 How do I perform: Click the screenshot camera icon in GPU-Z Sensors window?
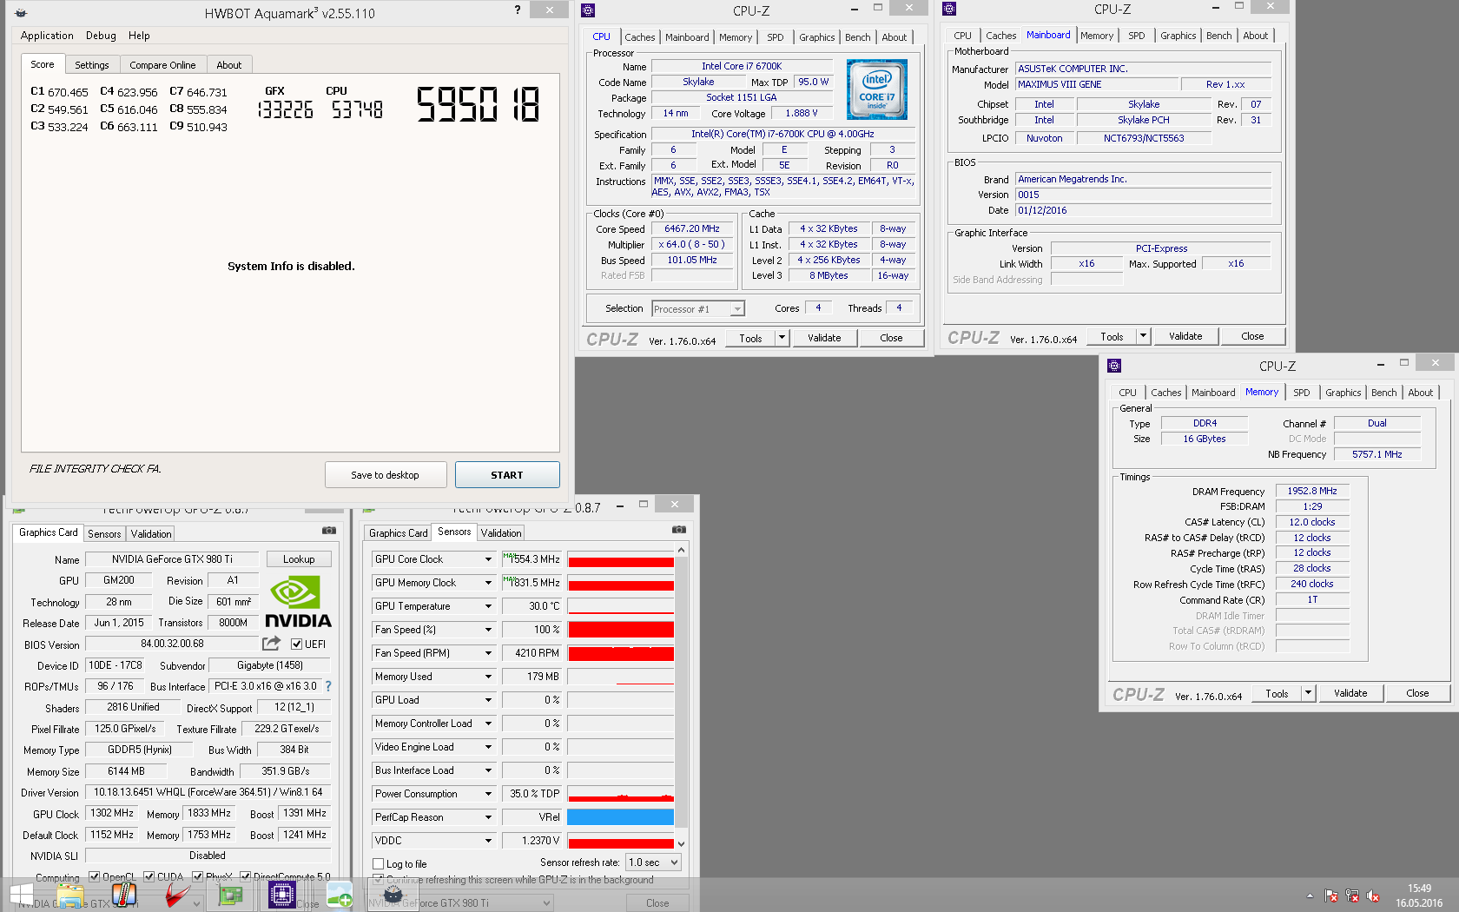coord(679,529)
